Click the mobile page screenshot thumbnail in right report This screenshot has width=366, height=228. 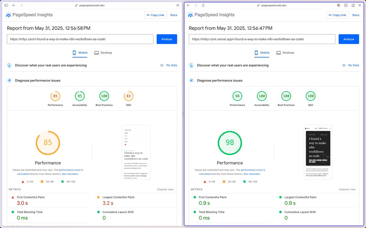pos(318,151)
